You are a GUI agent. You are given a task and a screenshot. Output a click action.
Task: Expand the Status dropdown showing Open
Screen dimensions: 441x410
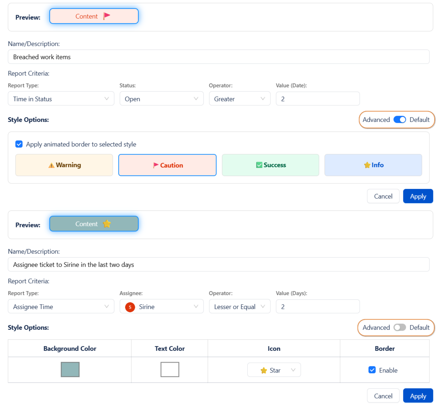161,99
